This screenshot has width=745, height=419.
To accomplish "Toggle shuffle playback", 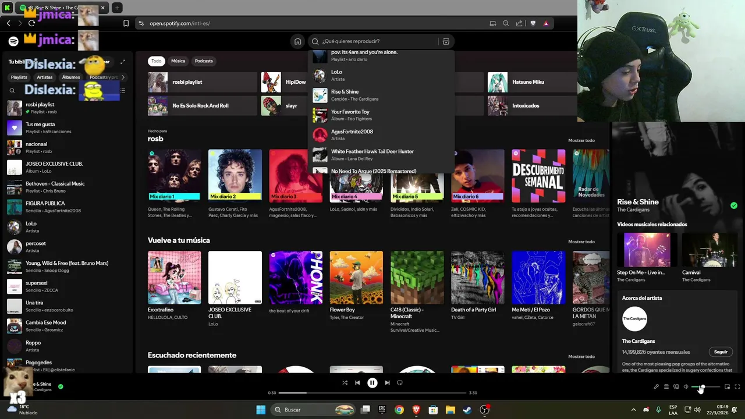I will coord(345,383).
